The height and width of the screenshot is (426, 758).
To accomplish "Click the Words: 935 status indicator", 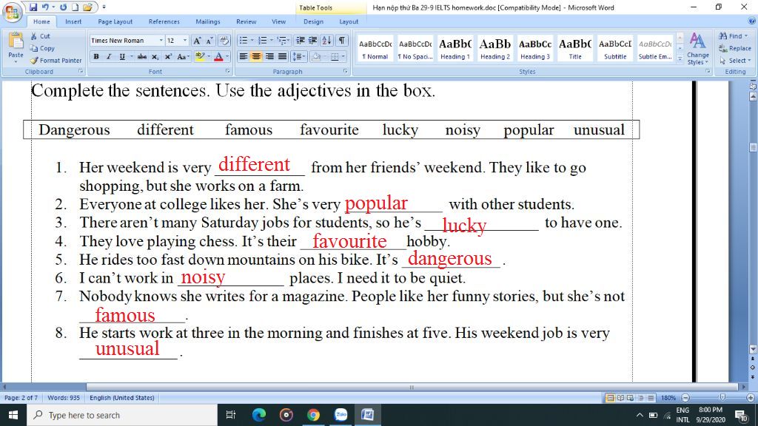I will 64,398.
